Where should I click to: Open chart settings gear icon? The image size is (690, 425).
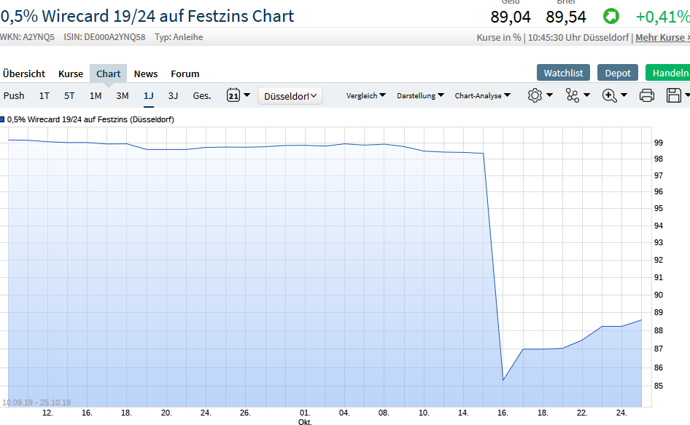(535, 95)
